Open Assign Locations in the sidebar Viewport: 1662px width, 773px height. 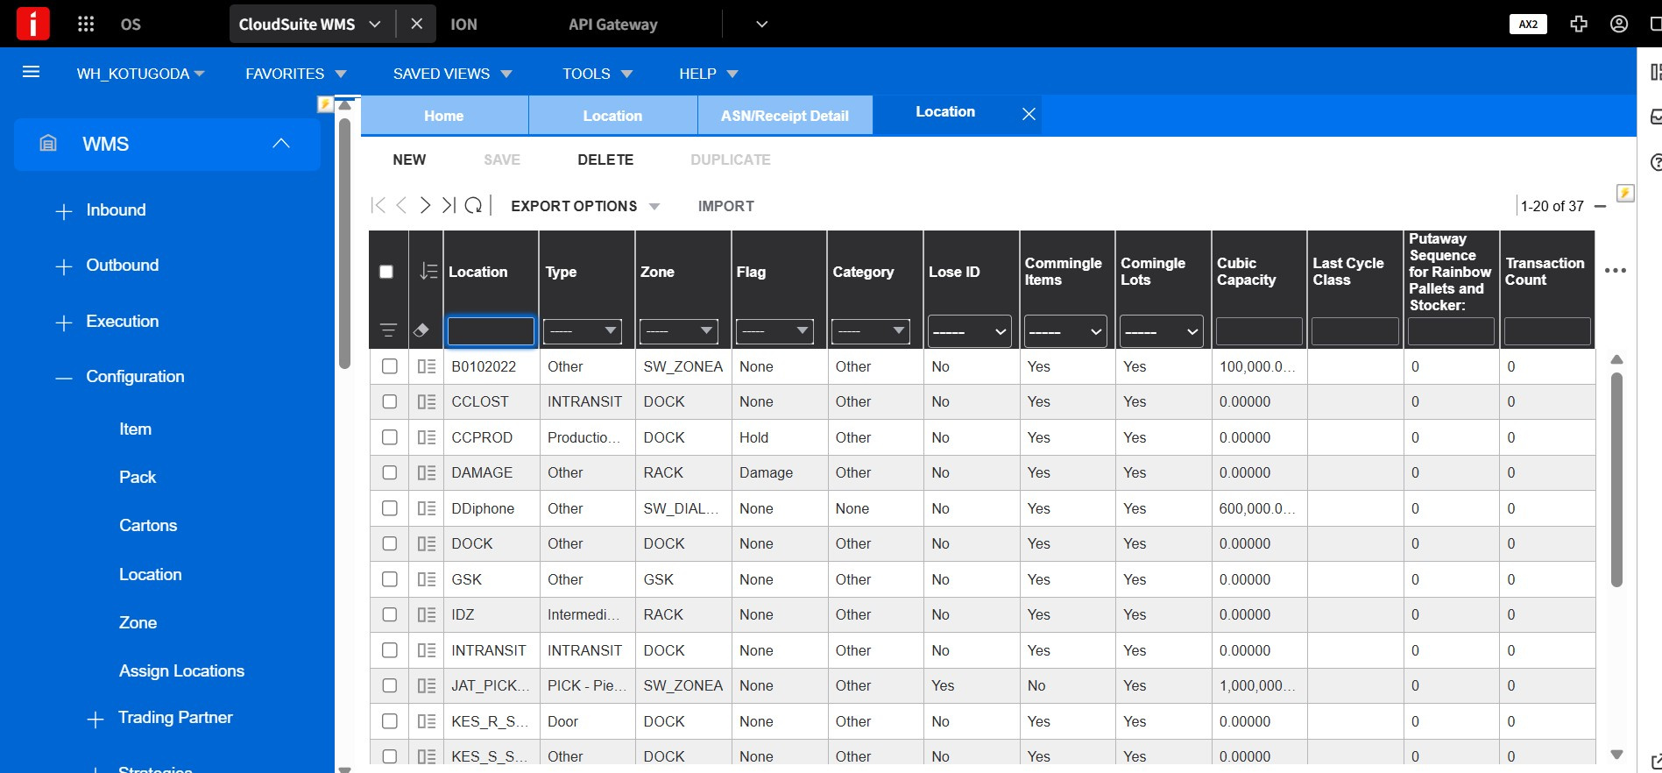[181, 670]
